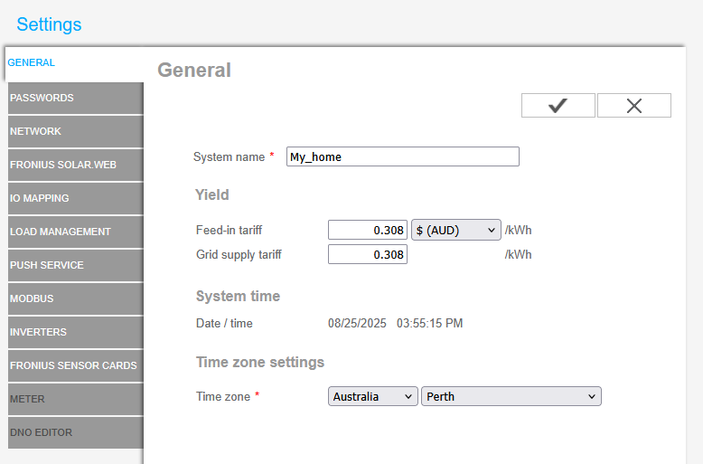The width and height of the screenshot is (703, 464).
Task: Open the Passwords settings tab
Action: click(75, 98)
